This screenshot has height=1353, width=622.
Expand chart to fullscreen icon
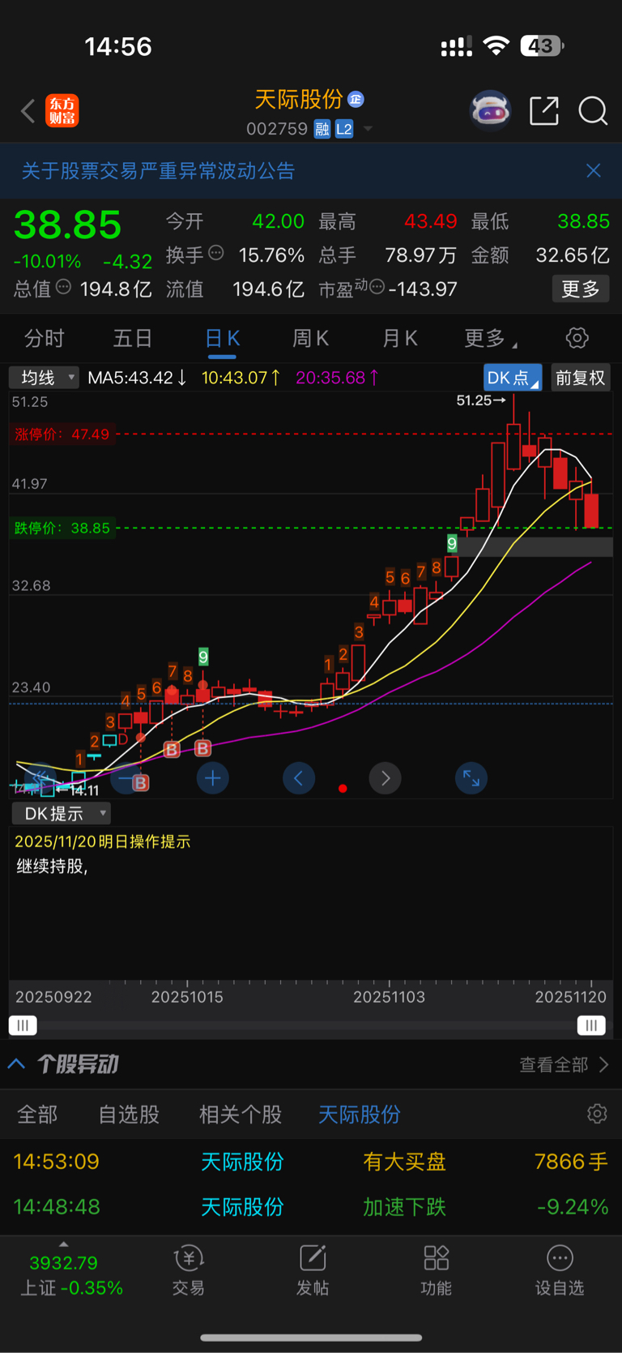coord(471,779)
